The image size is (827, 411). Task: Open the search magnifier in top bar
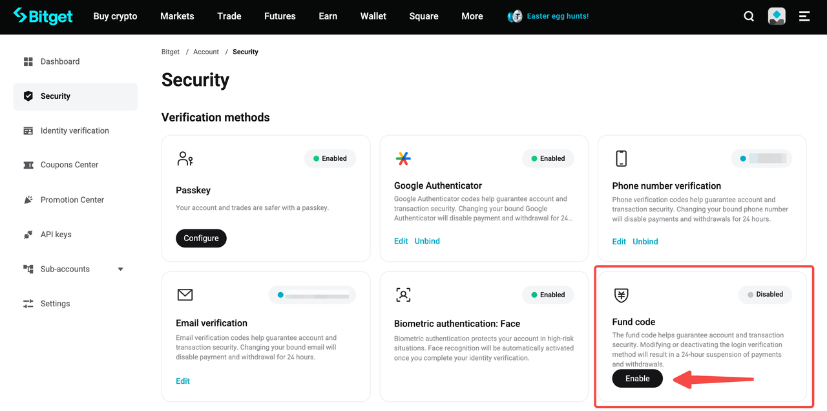(748, 16)
